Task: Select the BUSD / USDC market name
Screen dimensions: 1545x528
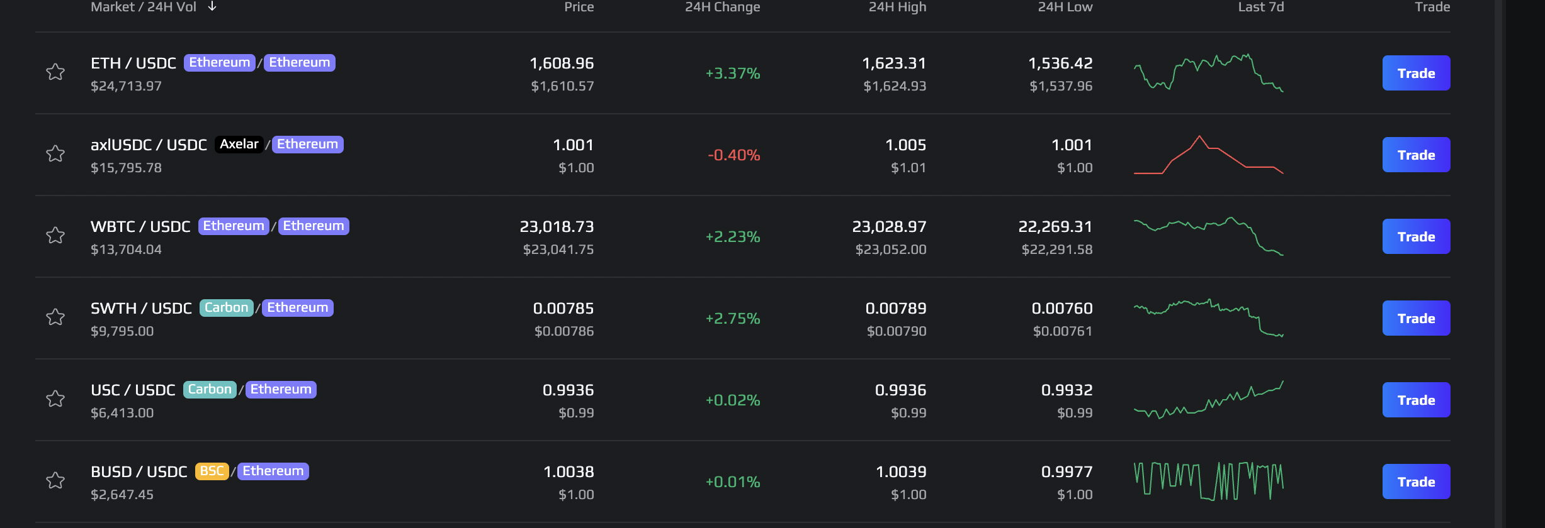Action: pyautogui.click(x=139, y=472)
